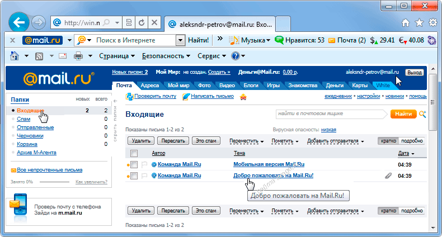Open the Поиск в Интернете combo box arrow
This screenshot has width=442, height=237.
(x=180, y=41)
